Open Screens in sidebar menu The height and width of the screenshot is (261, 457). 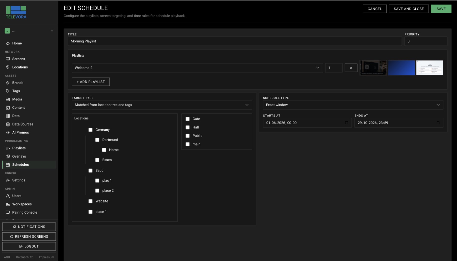pos(29,59)
